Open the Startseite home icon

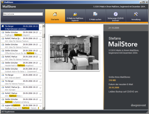(x=55, y=14)
